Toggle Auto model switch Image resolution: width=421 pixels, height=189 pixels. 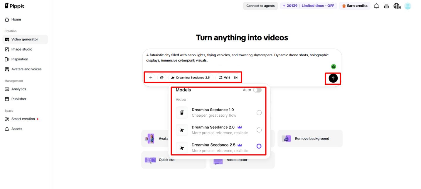[257, 90]
